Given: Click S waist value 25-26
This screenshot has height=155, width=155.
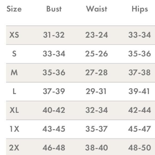Looking at the screenshot, I should click(x=96, y=54).
